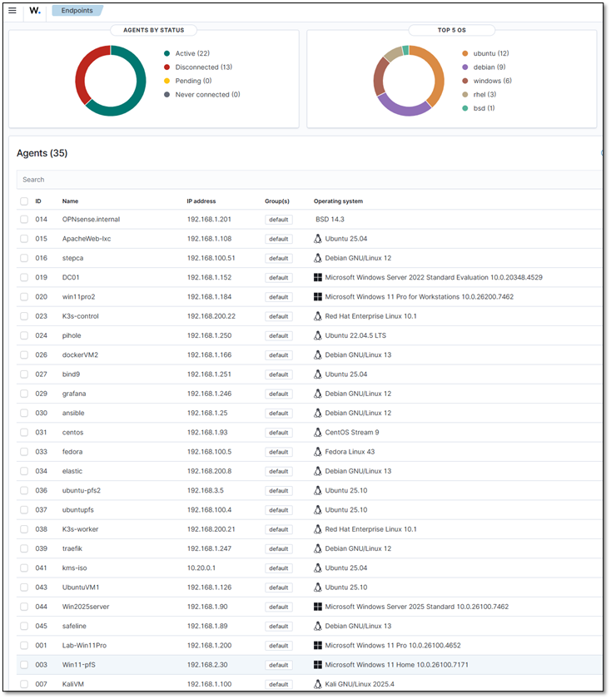The width and height of the screenshot is (611, 699).
Task: Open the Endpoints breadcrumb tab
Action: click(77, 10)
